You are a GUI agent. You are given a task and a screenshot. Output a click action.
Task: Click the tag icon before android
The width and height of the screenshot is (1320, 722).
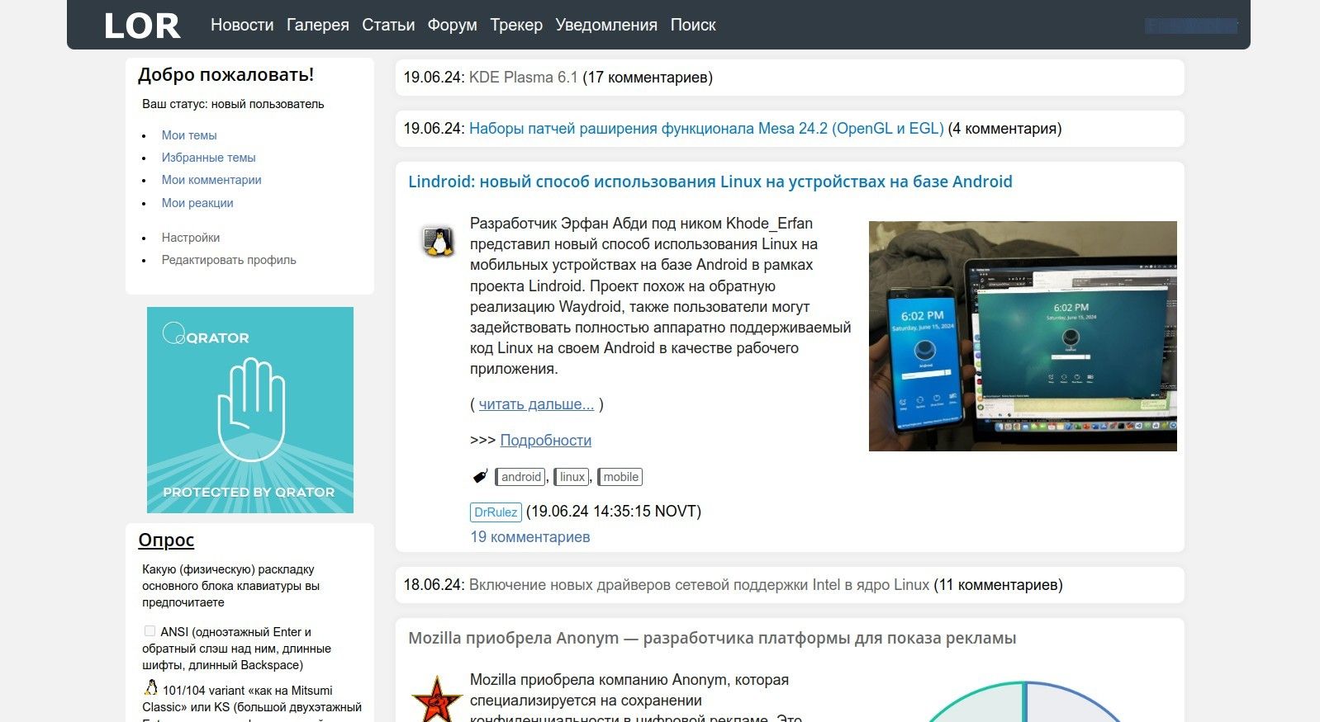tap(480, 476)
